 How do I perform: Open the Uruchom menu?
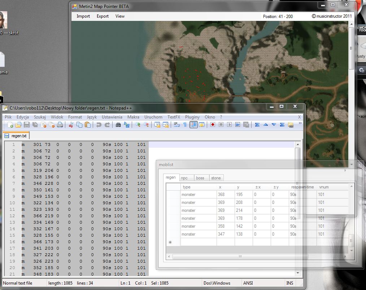tap(153, 117)
